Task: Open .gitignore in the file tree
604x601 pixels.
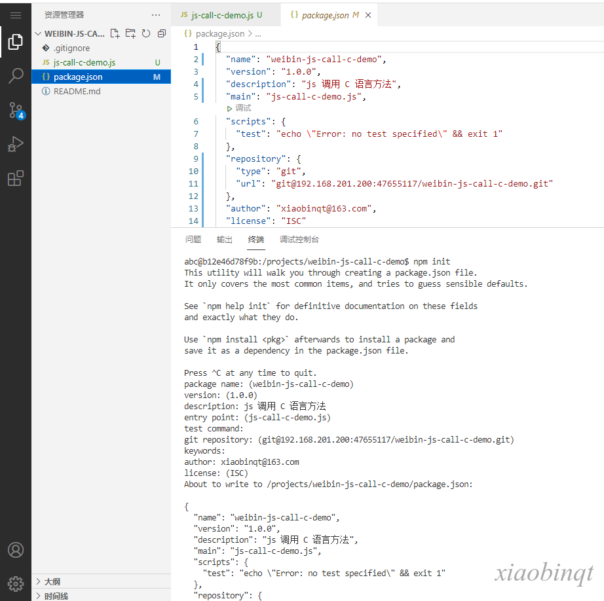Action: 102,48
